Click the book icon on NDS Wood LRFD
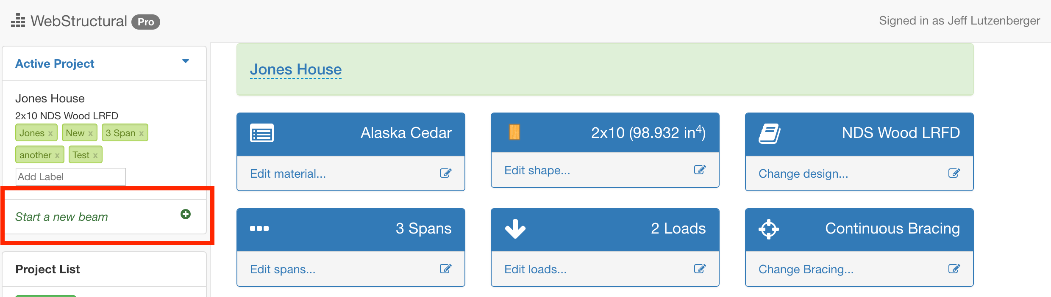 pos(769,134)
